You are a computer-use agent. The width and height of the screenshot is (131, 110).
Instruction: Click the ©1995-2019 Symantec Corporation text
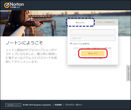(x=37, y=105)
